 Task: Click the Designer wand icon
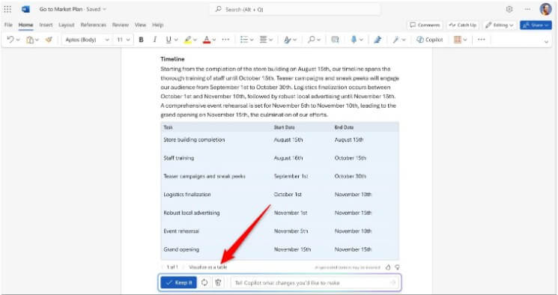click(396, 40)
